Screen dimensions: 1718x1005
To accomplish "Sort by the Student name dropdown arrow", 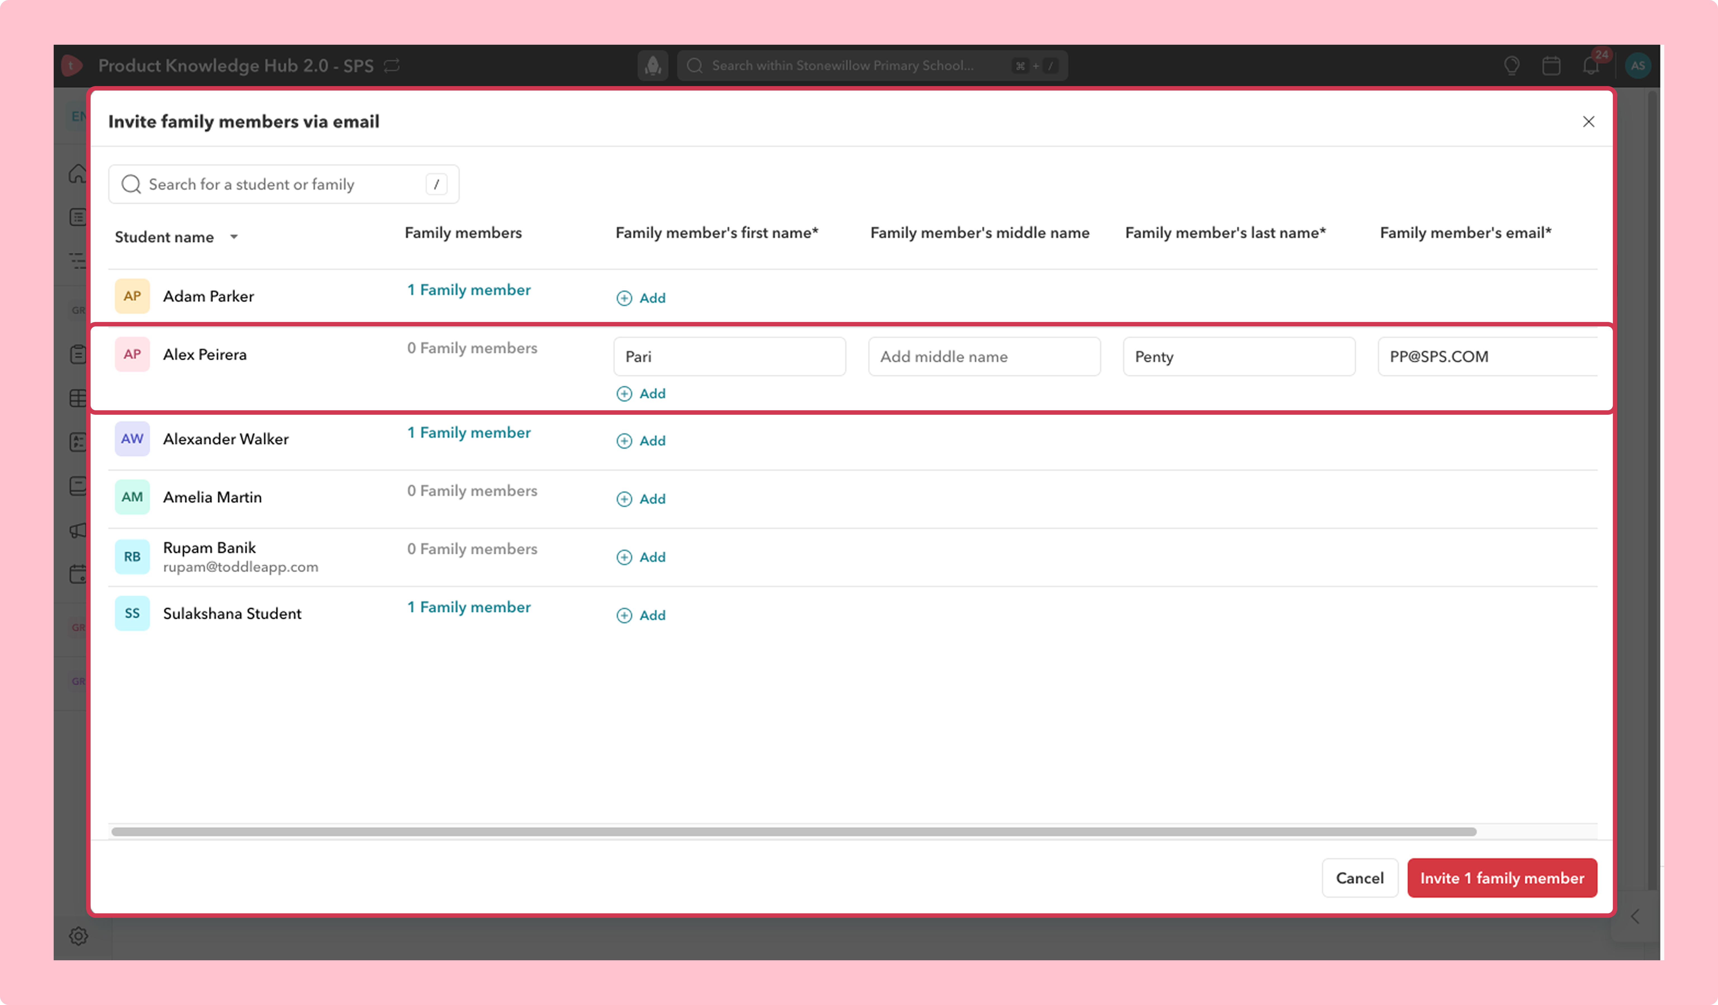I will pyautogui.click(x=234, y=237).
